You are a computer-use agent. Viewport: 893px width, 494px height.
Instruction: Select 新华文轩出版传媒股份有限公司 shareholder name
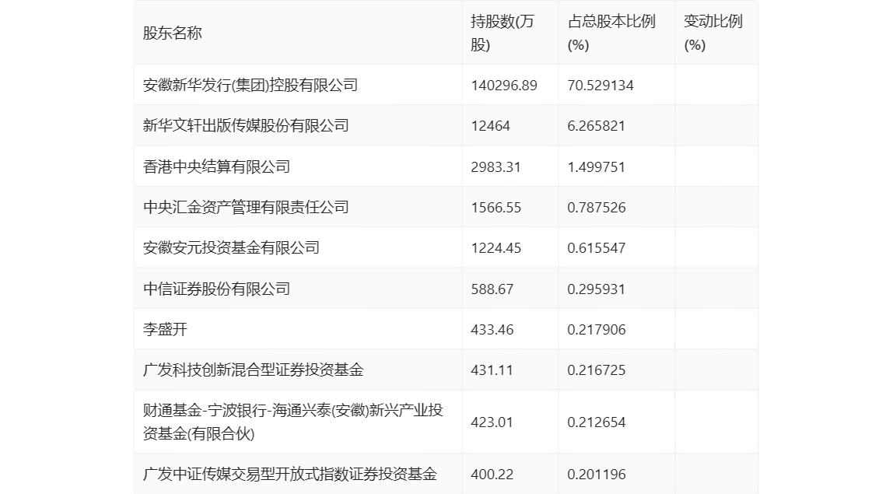coord(246,125)
